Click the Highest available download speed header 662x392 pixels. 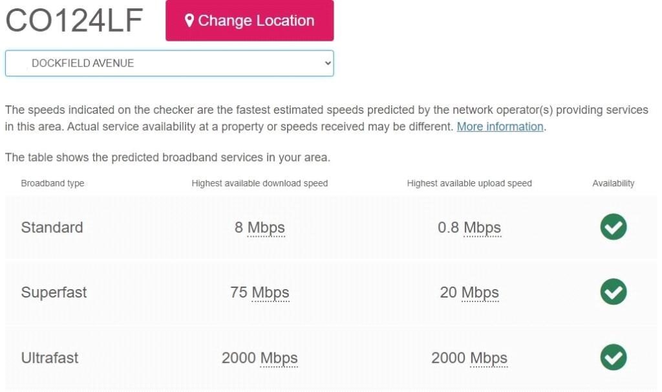pyautogui.click(x=259, y=183)
